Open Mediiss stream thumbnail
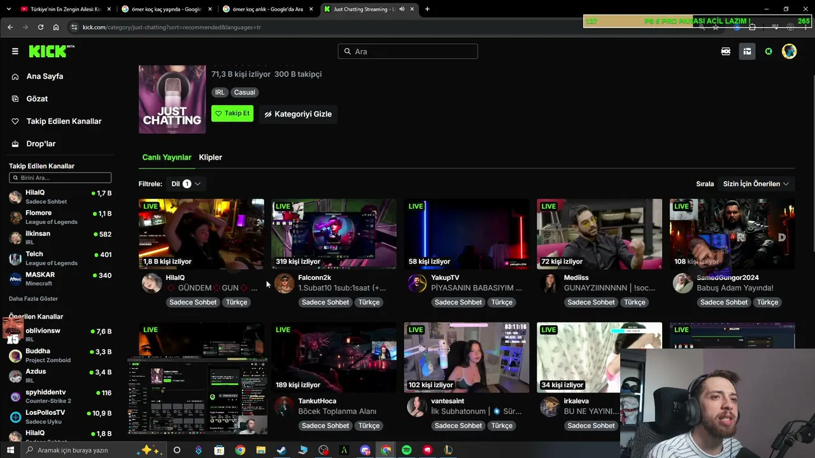Viewport: 815px width, 458px height. click(599, 234)
